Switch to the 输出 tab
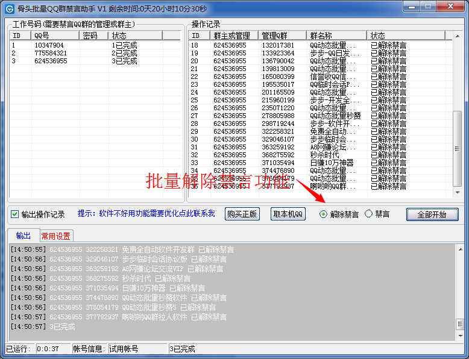Screen dimensions: 469x359 point(24,236)
